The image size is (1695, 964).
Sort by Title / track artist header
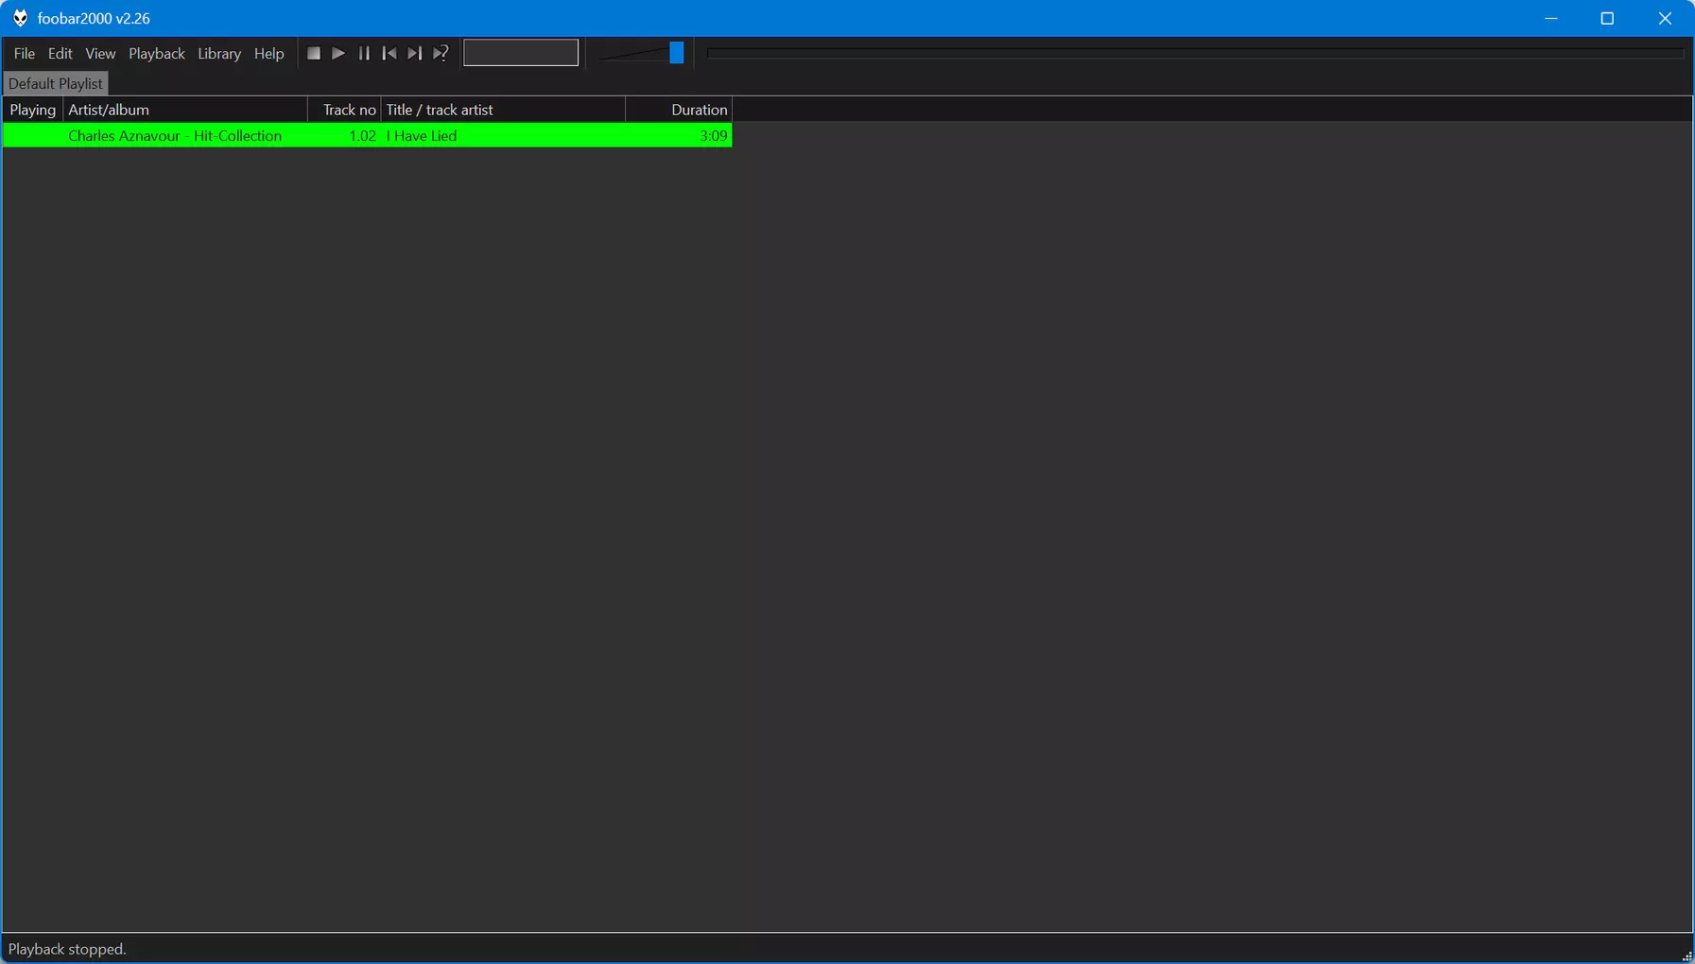(x=503, y=110)
